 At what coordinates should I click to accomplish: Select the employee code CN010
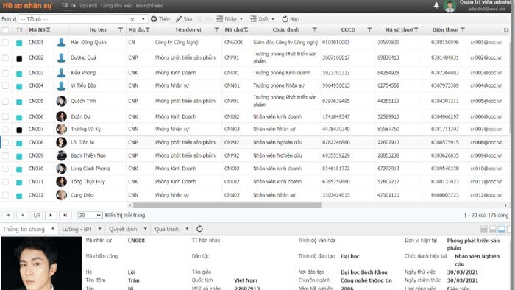point(36,169)
